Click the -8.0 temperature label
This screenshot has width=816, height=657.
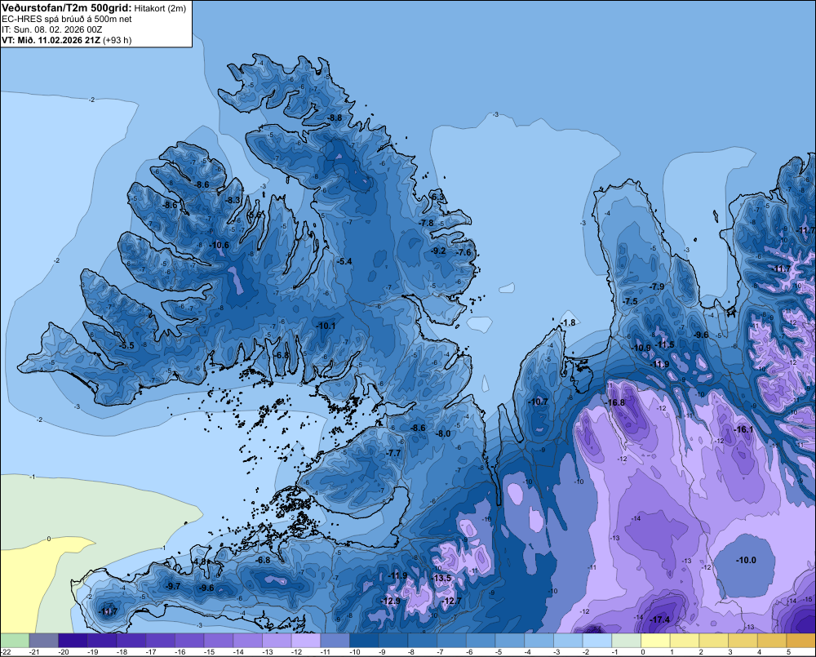(443, 433)
